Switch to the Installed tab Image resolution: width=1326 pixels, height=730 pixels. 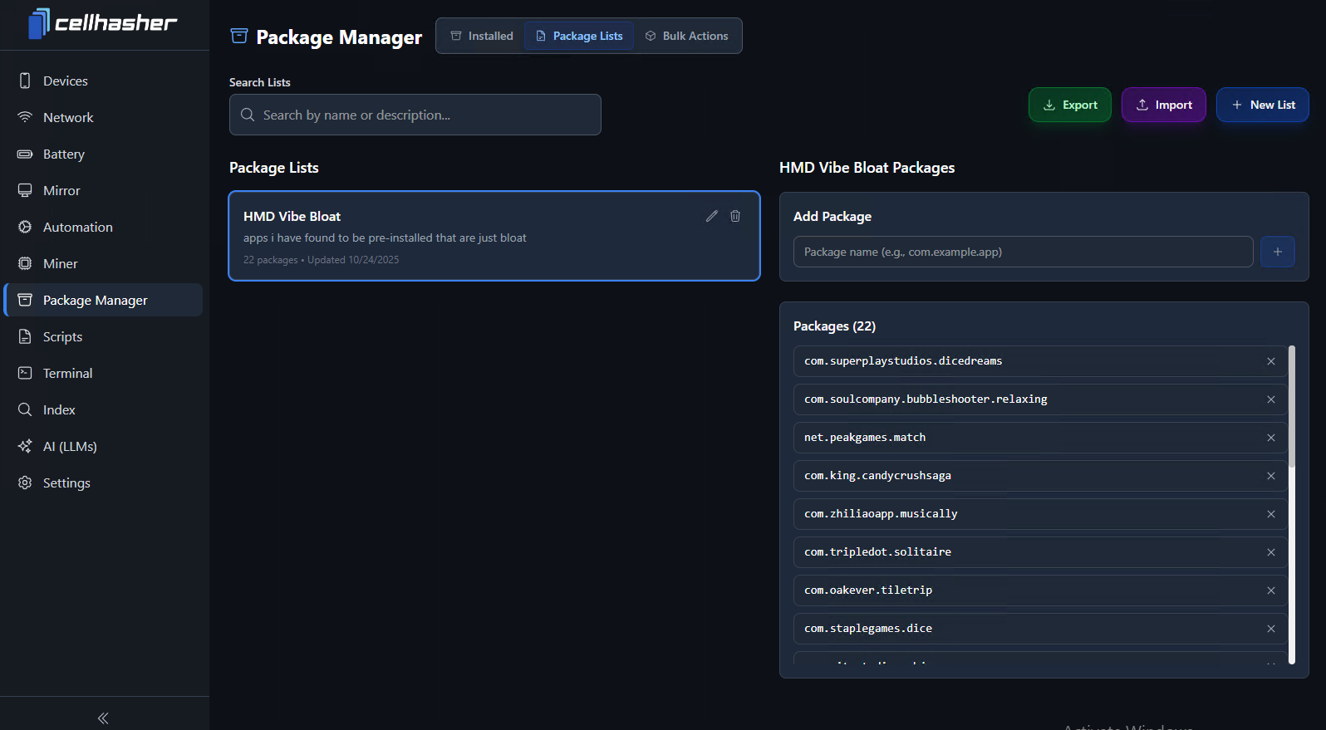point(482,36)
